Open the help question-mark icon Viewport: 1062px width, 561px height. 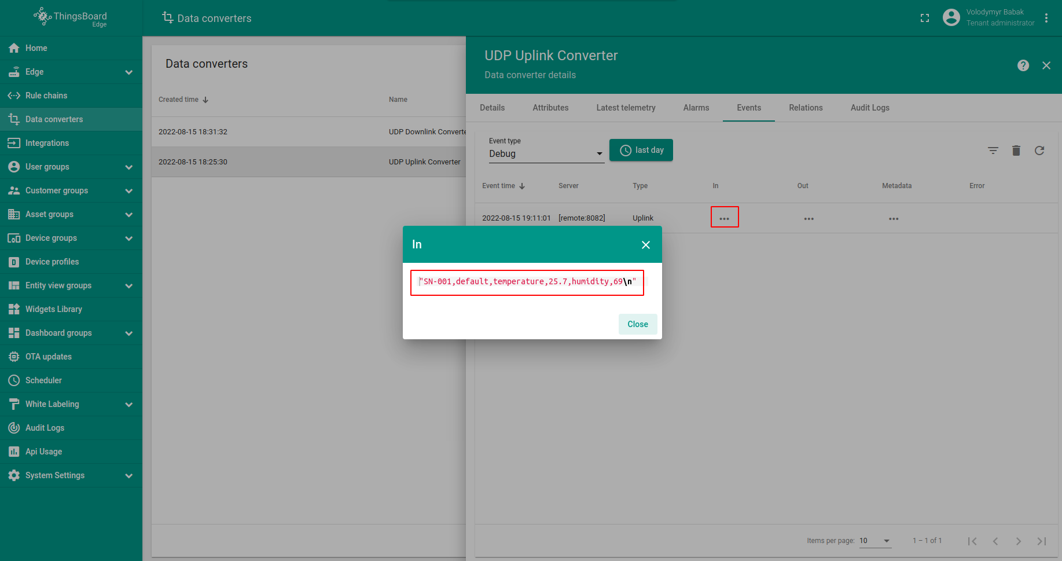coord(1023,65)
